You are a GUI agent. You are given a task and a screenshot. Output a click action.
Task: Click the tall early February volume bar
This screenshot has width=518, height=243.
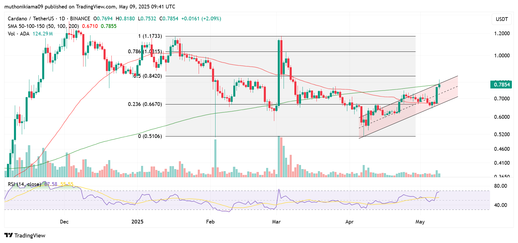215,158
